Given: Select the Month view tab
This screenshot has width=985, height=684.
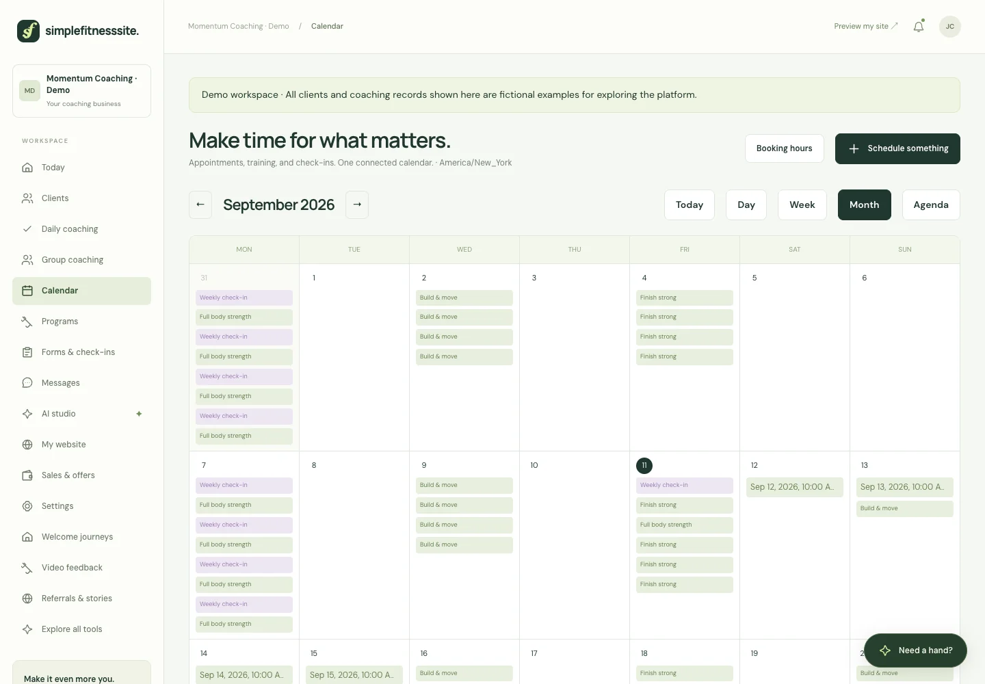Looking at the screenshot, I should [865, 205].
